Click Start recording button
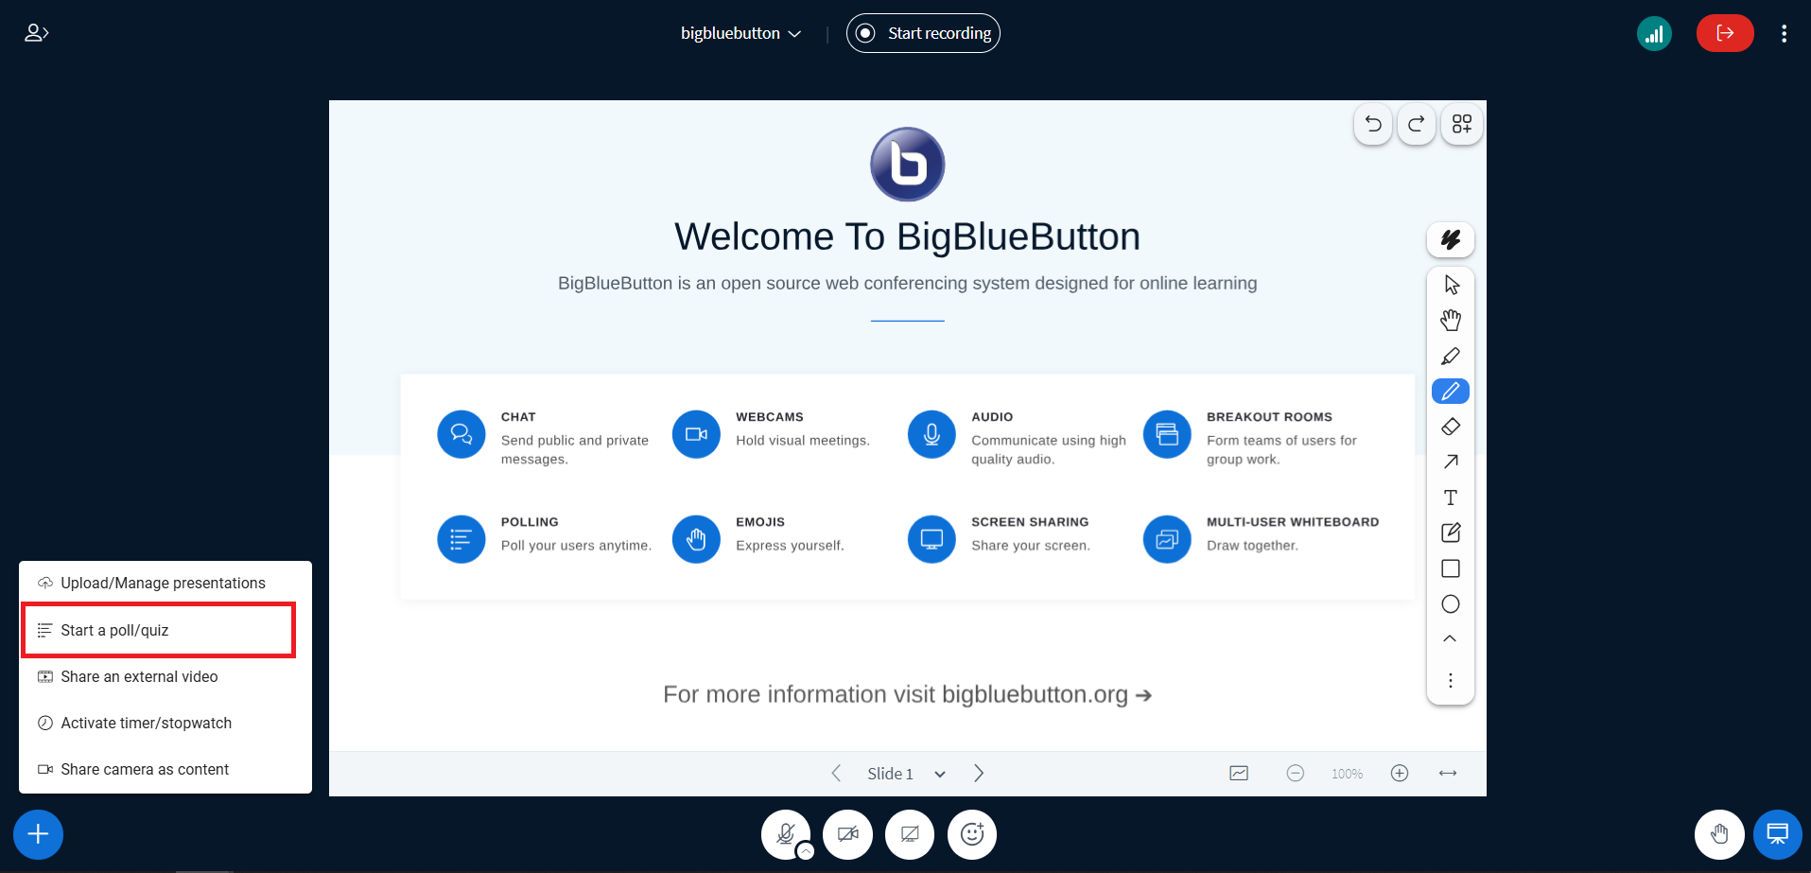This screenshot has width=1811, height=873. [x=923, y=33]
